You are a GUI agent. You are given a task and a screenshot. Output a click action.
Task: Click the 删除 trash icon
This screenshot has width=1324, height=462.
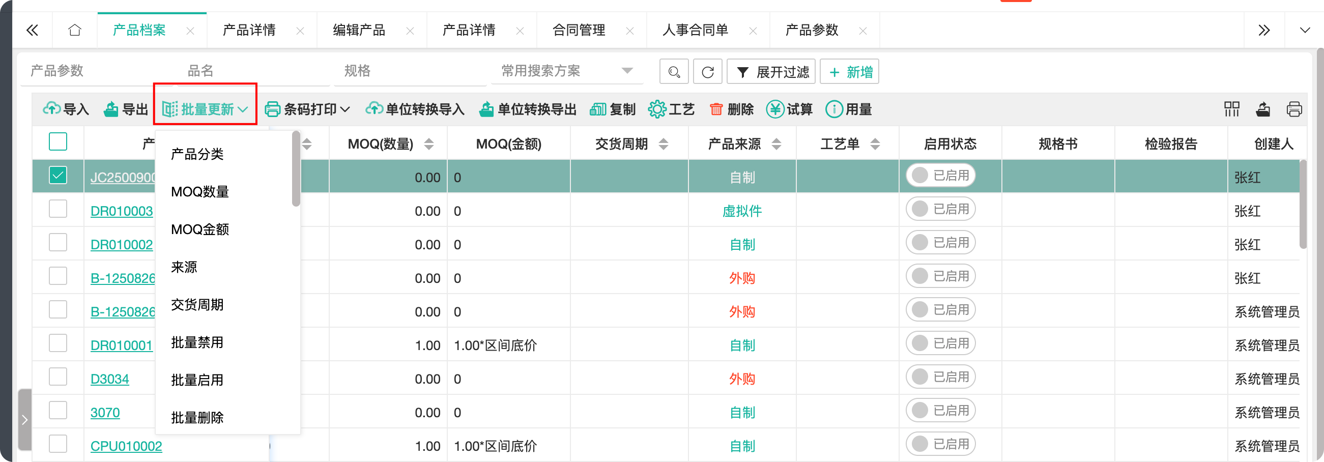(x=715, y=109)
